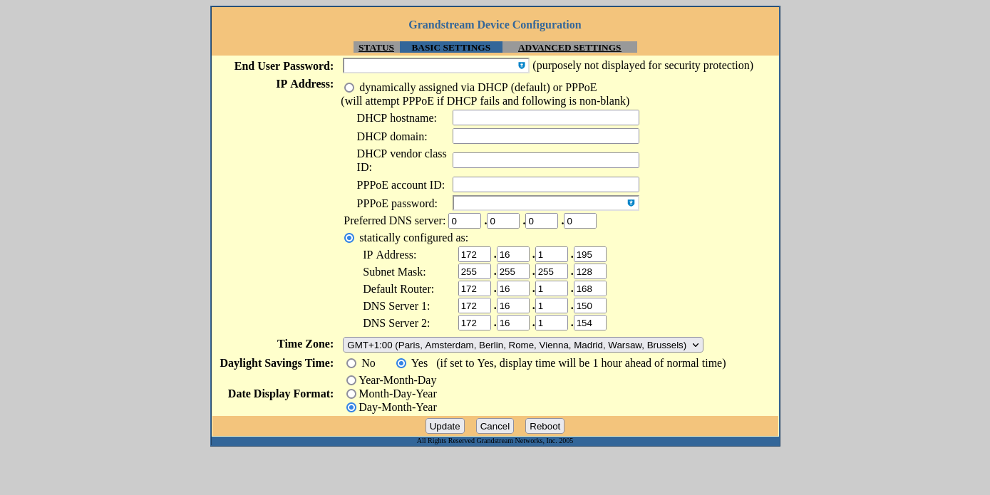Switch to ADVANCED SETTINGS tab
Viewport: 990px width, 495px height.
pos(569,48)
